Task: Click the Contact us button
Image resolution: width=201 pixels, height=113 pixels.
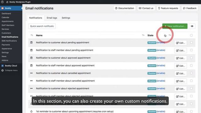Action: coord(146,8)
